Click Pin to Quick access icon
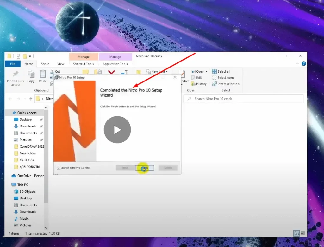 point(16,75)
